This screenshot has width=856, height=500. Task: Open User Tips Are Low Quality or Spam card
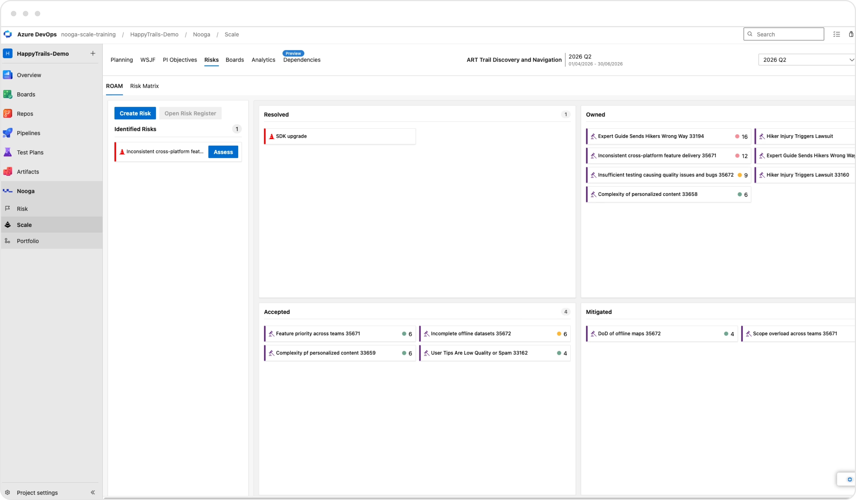coord(495,353)
